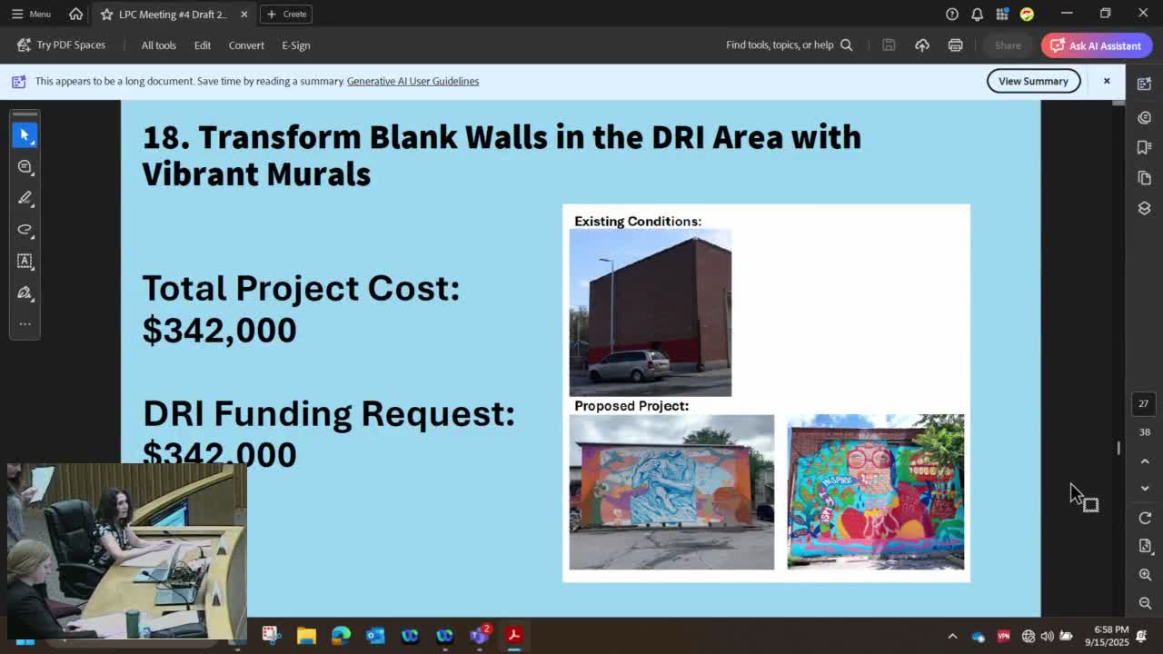Viewport: 1163px width, 654px height.
Task: Open the Convert menu
Action: click(246, 45)
